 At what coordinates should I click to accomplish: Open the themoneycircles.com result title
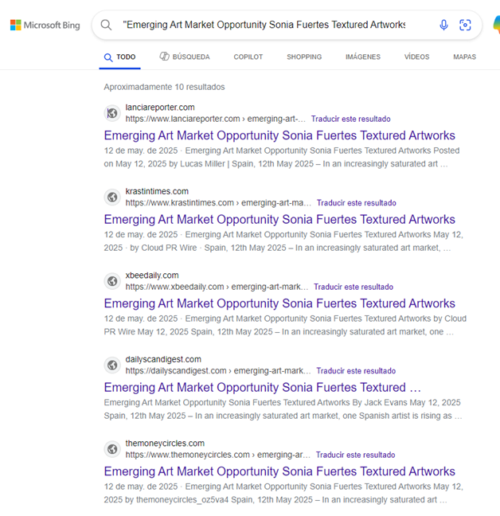coord(279,471)
